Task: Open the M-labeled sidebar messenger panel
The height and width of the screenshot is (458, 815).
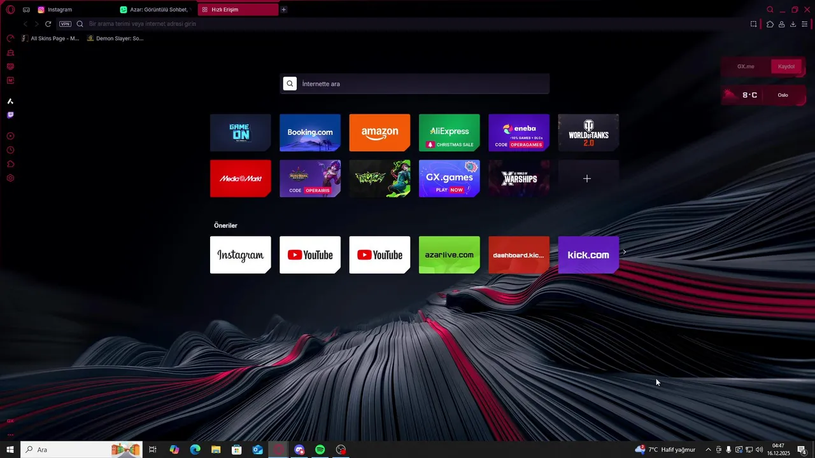Action: point(10,81)
